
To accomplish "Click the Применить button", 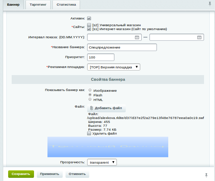I will [50, 174].
